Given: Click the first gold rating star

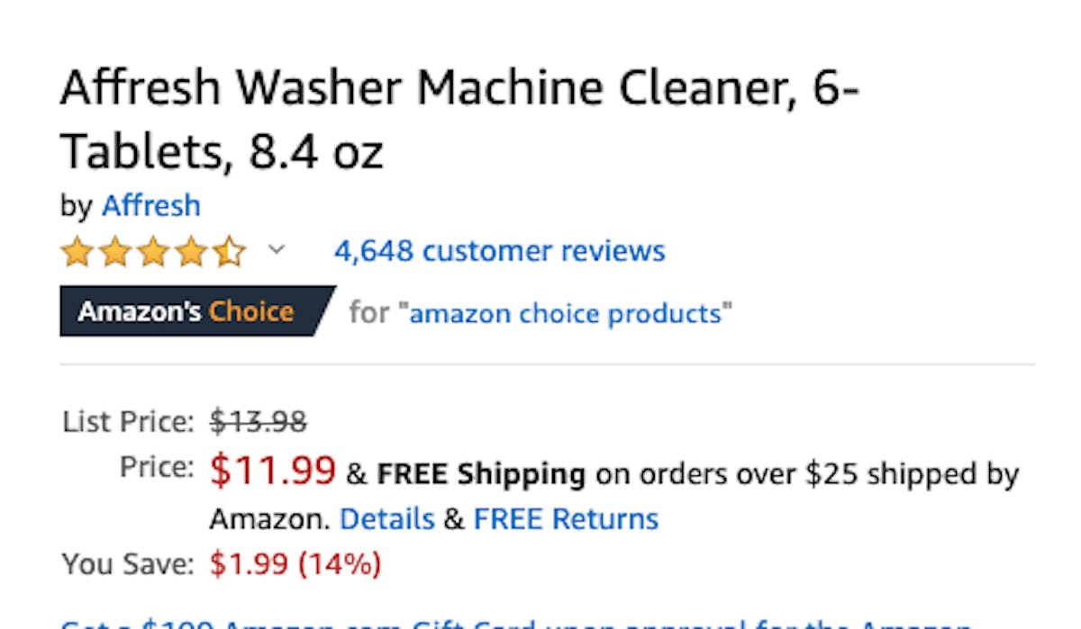Looking at the screenshot, I should pos(77,252).
